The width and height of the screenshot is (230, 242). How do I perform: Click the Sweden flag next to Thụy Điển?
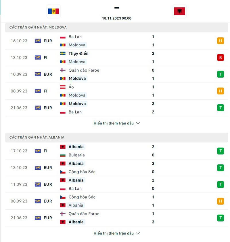pyautogui.click(x=63, y=54)
